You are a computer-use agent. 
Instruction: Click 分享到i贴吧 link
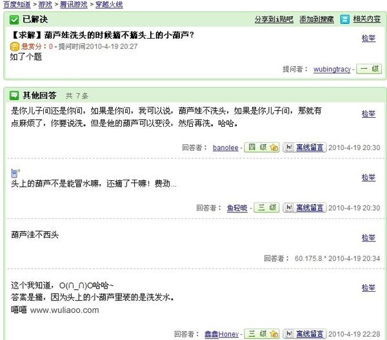click(274, 19)
